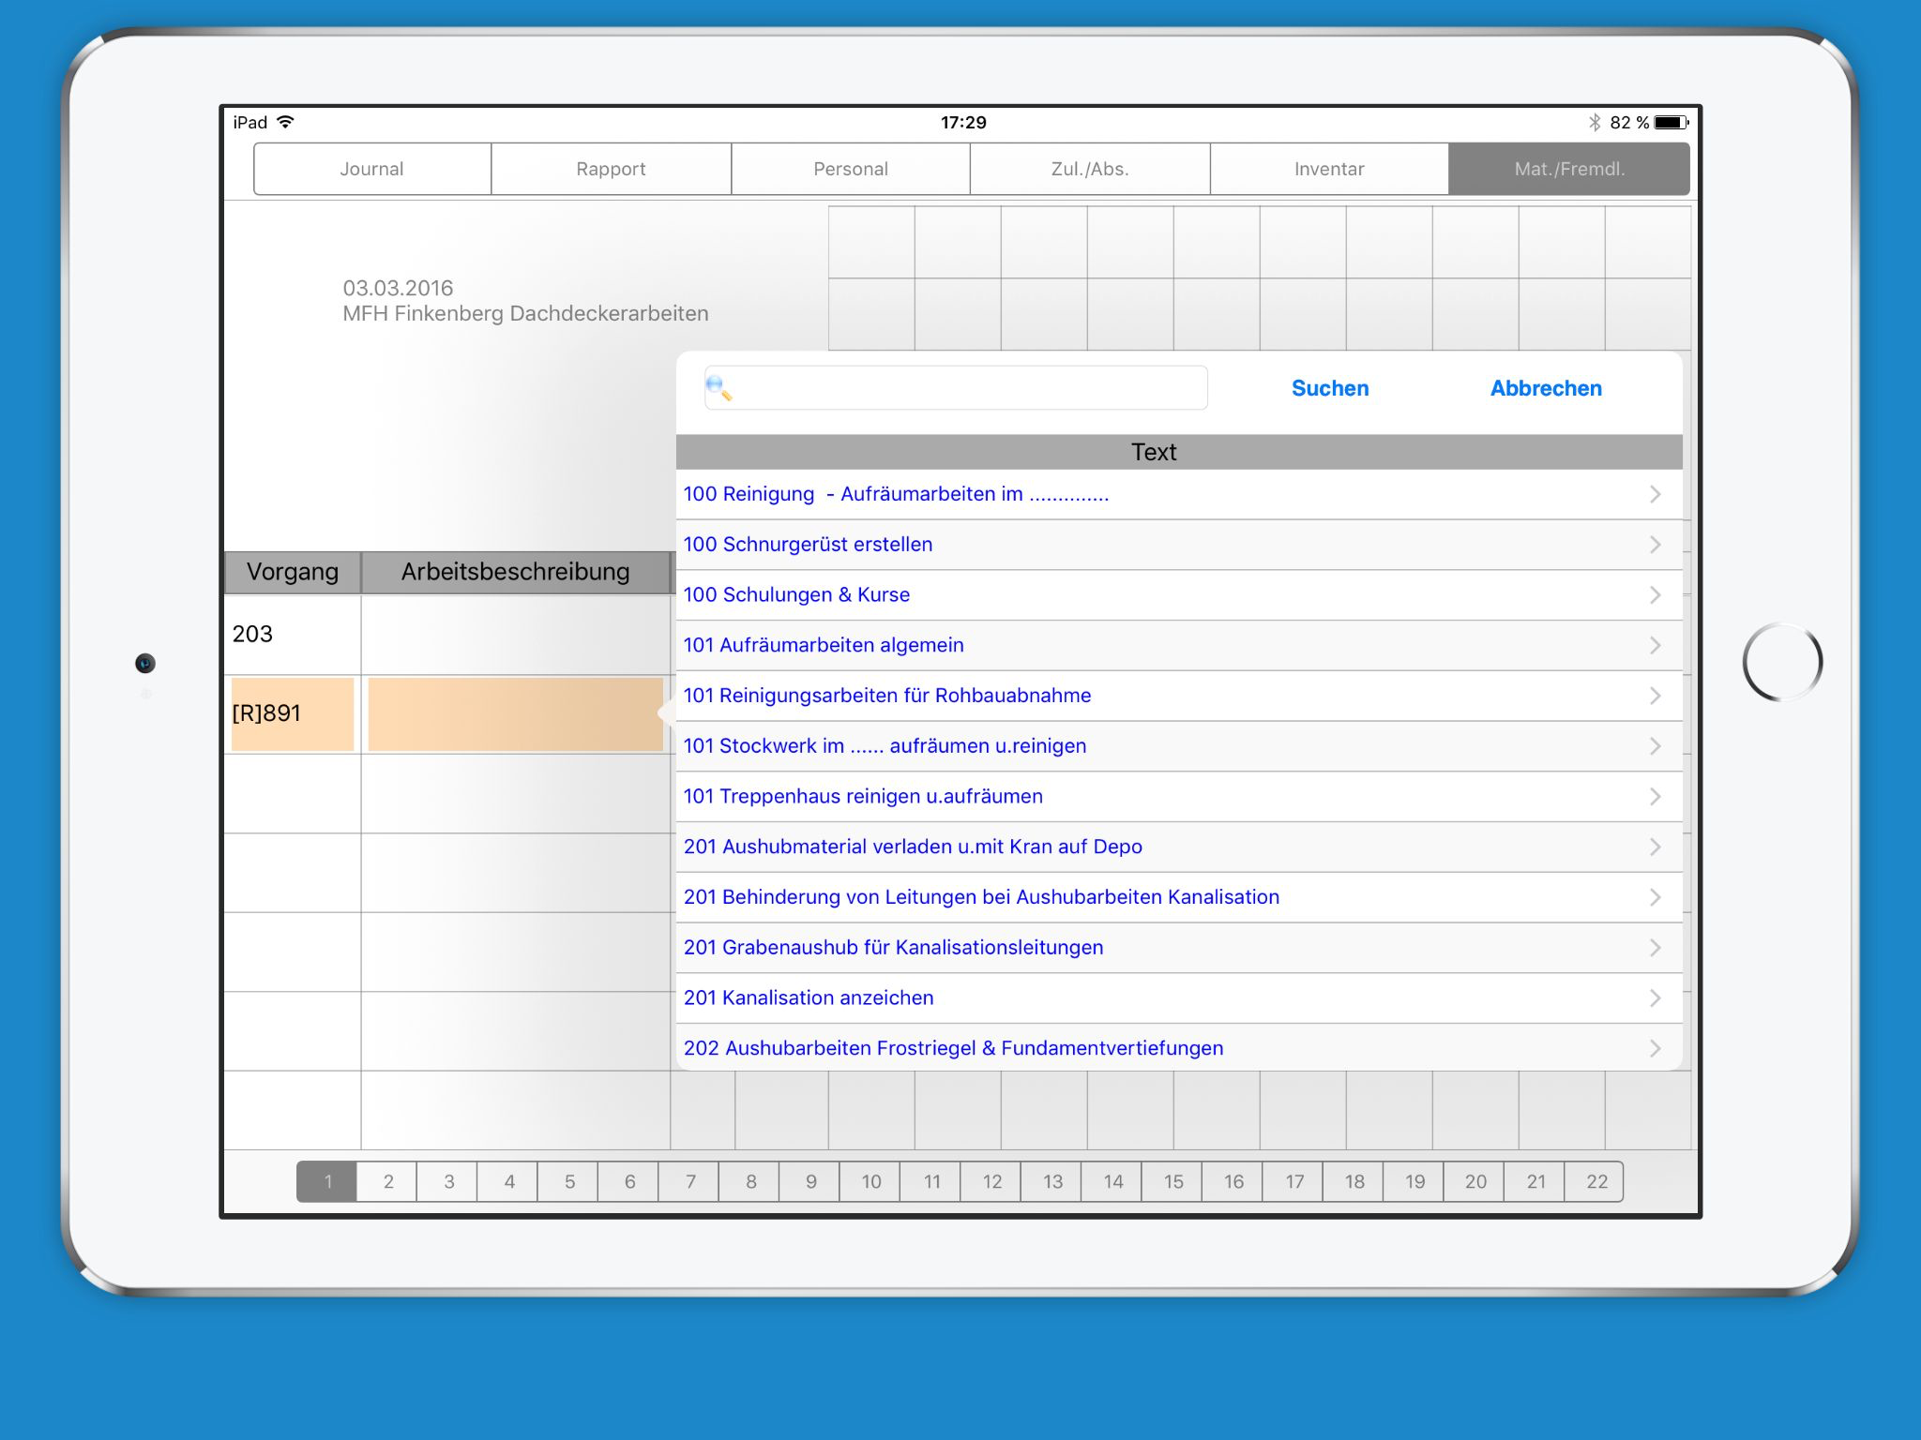Expand chevron for 100 Schnurgerüst erstellen
Viewport: 1921px width, 1440px height.
[1655, 545]
